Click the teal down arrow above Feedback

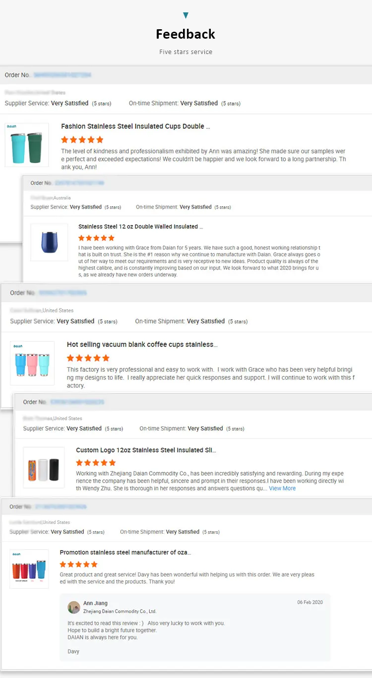click(x=186, y=16)
